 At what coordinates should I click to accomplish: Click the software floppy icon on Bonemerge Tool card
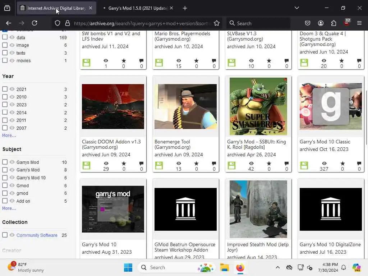pos(159,165)
